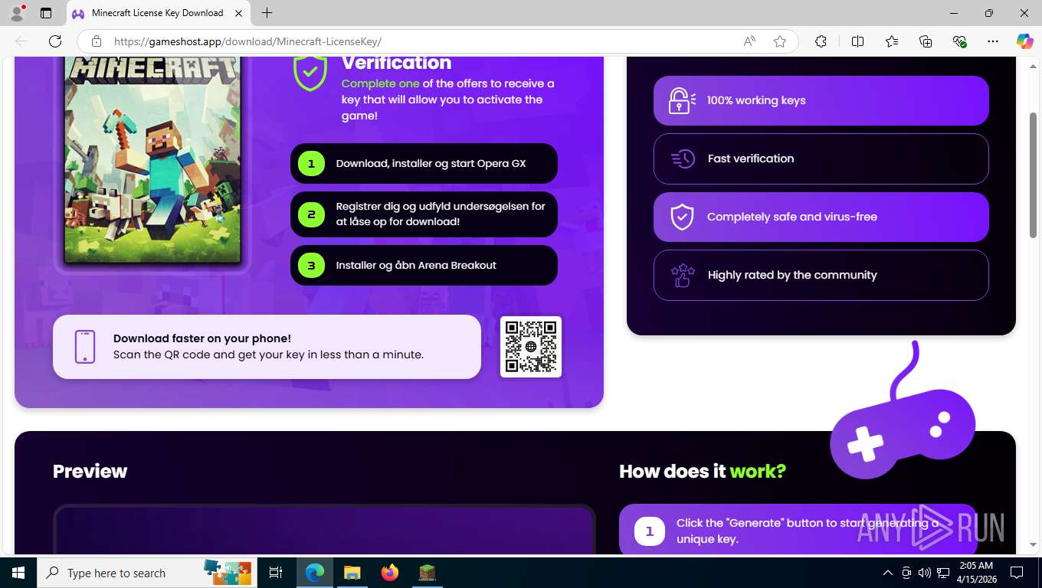Click the Highly rated thumbs-up icon
Viewport: 1042px width, 588px height.
coord(683,275)
